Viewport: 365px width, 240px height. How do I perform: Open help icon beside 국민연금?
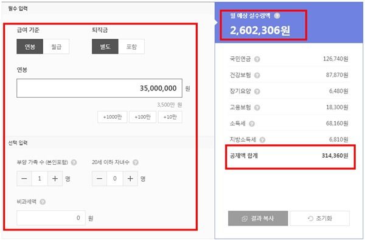point(257,59)
